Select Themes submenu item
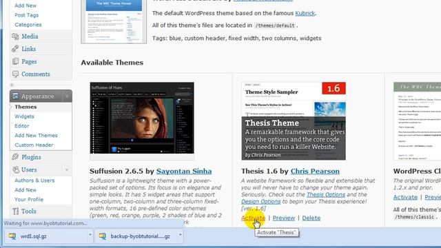 [25, 107]
